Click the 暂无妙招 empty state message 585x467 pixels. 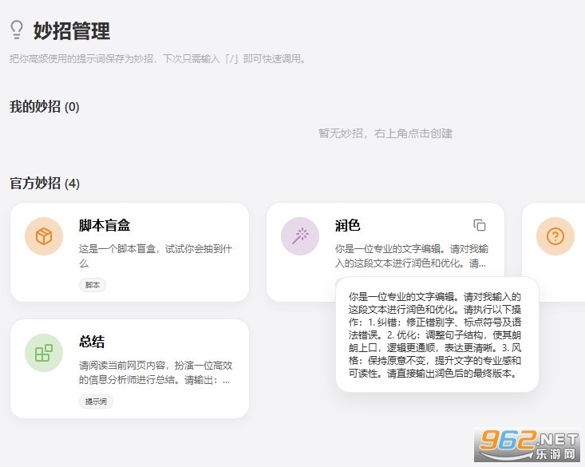point(385,133)
